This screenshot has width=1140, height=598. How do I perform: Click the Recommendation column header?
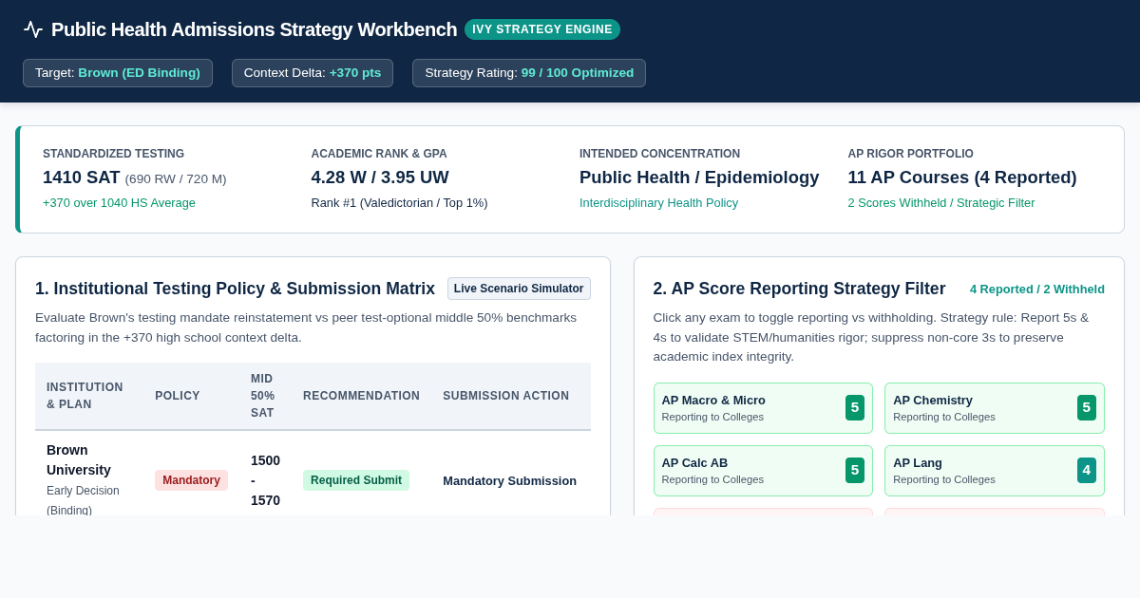pyautogui.click(x=361, y=396)
